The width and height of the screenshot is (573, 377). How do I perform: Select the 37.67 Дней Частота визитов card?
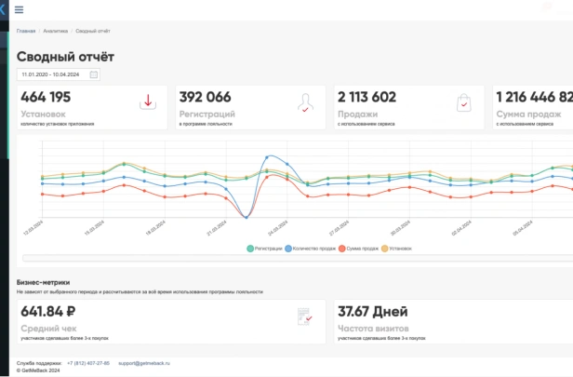[x=454, y=322]
